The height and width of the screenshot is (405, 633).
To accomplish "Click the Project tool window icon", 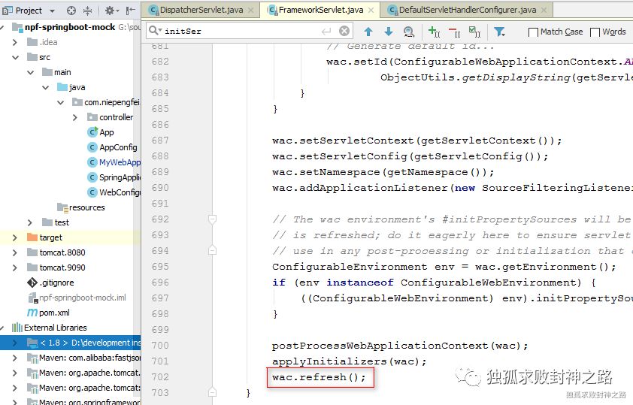I will [8, 11].
